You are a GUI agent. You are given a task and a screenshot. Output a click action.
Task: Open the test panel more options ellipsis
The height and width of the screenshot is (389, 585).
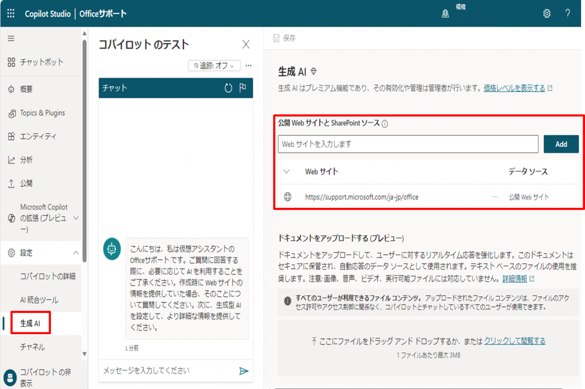pos(249,66)
